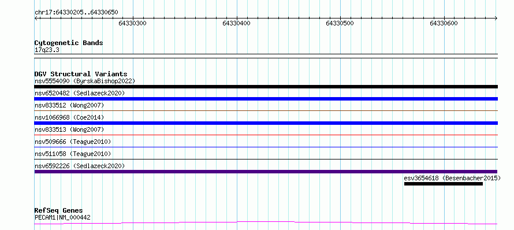Click variant label nsv6520482 (Sedlazeck2020)
The height and width of the screenshot is (230, 514).
click(80, 93)
